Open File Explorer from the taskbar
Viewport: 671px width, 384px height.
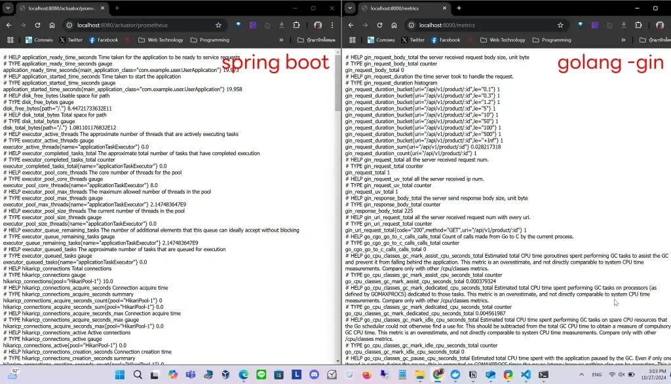[420, 375]
